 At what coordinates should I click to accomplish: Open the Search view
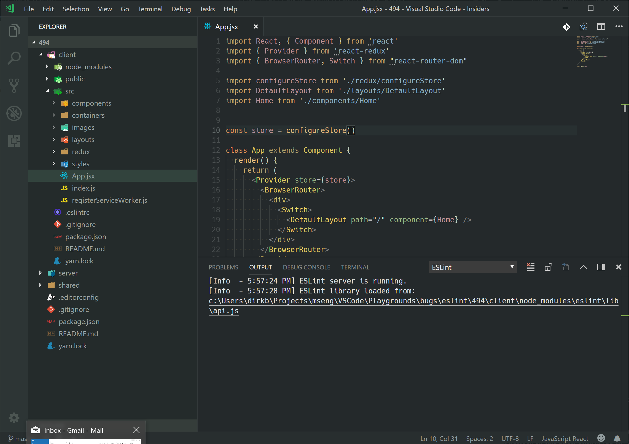click(x=14, y=58)
